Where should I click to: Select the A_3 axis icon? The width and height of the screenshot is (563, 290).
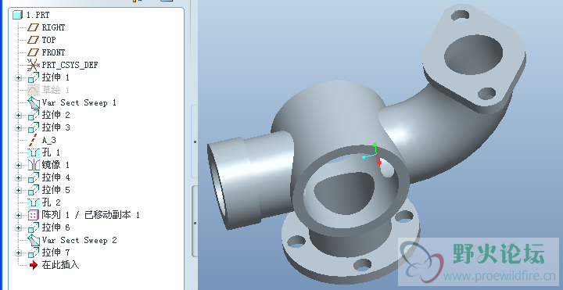34,140
